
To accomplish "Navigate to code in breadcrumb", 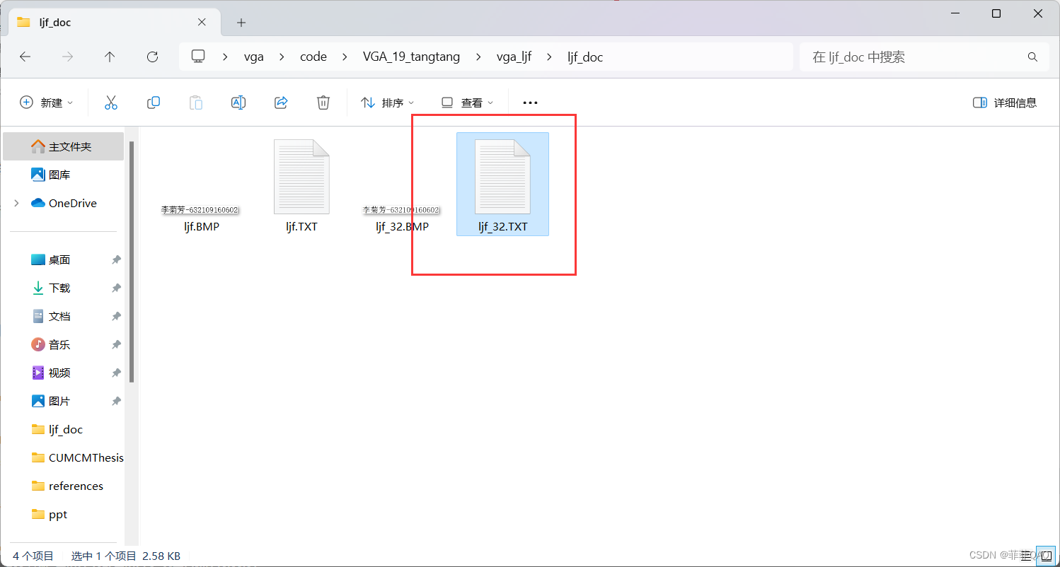I will tap(313, 57).
